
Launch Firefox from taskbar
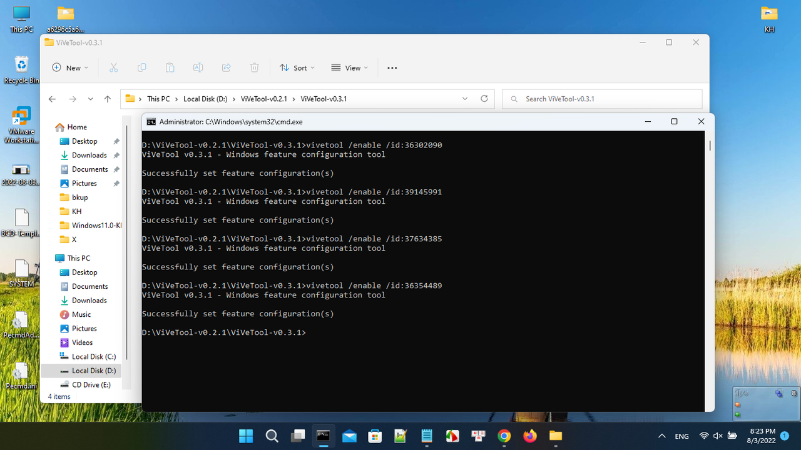530,436
